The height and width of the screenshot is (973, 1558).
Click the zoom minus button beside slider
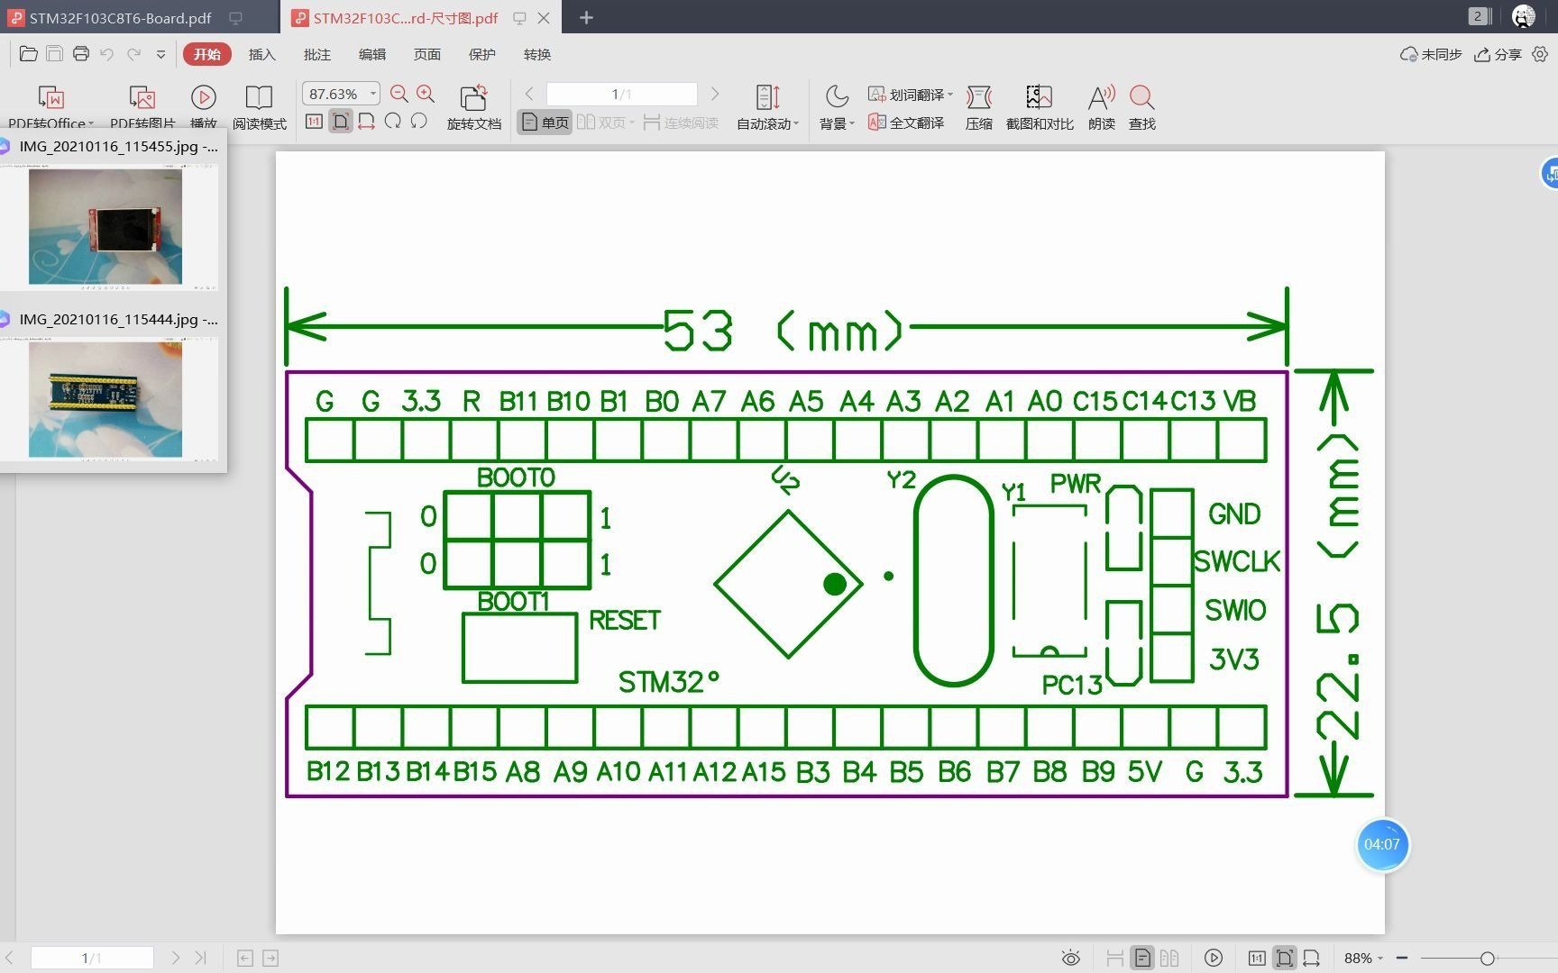[x=1402, y=958]
